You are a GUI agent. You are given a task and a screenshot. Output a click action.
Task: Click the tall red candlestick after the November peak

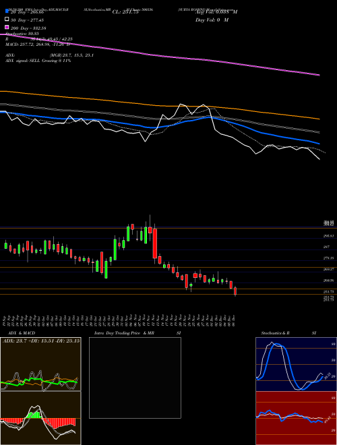pos(154,243)
